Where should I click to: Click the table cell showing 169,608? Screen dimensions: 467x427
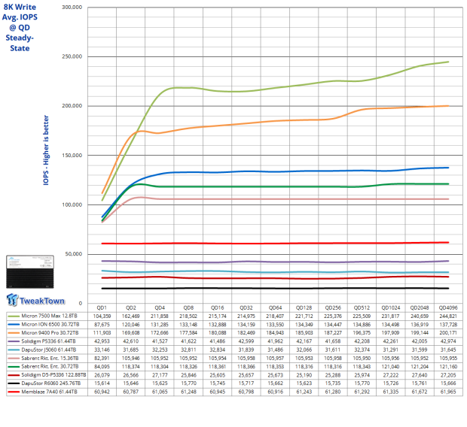131,333
